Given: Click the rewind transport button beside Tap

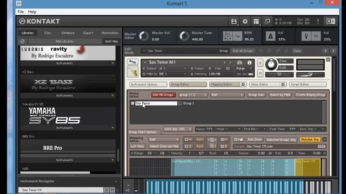Looking at the screenshot, I should pos(225,38).
